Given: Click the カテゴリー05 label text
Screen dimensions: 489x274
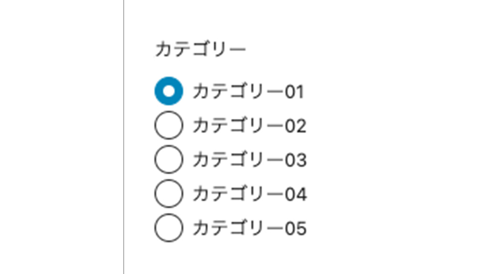Looking at the screenshot, I should (249, 229).
